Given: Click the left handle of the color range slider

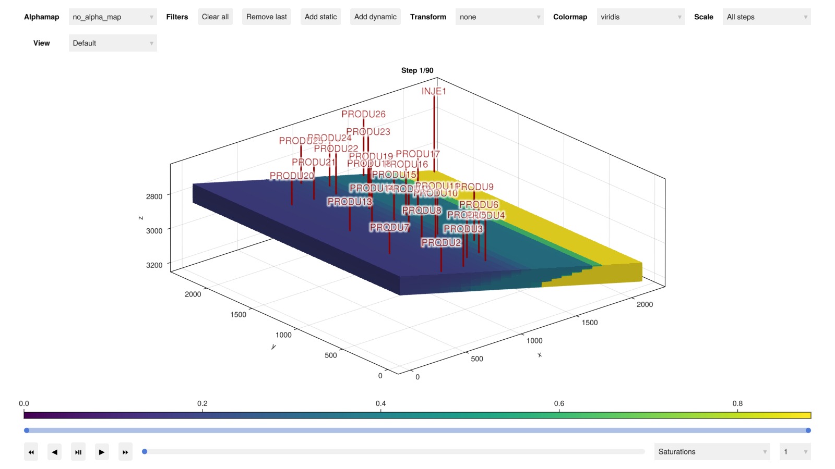Looking at the screenshot, I should [x=27, y=430].
